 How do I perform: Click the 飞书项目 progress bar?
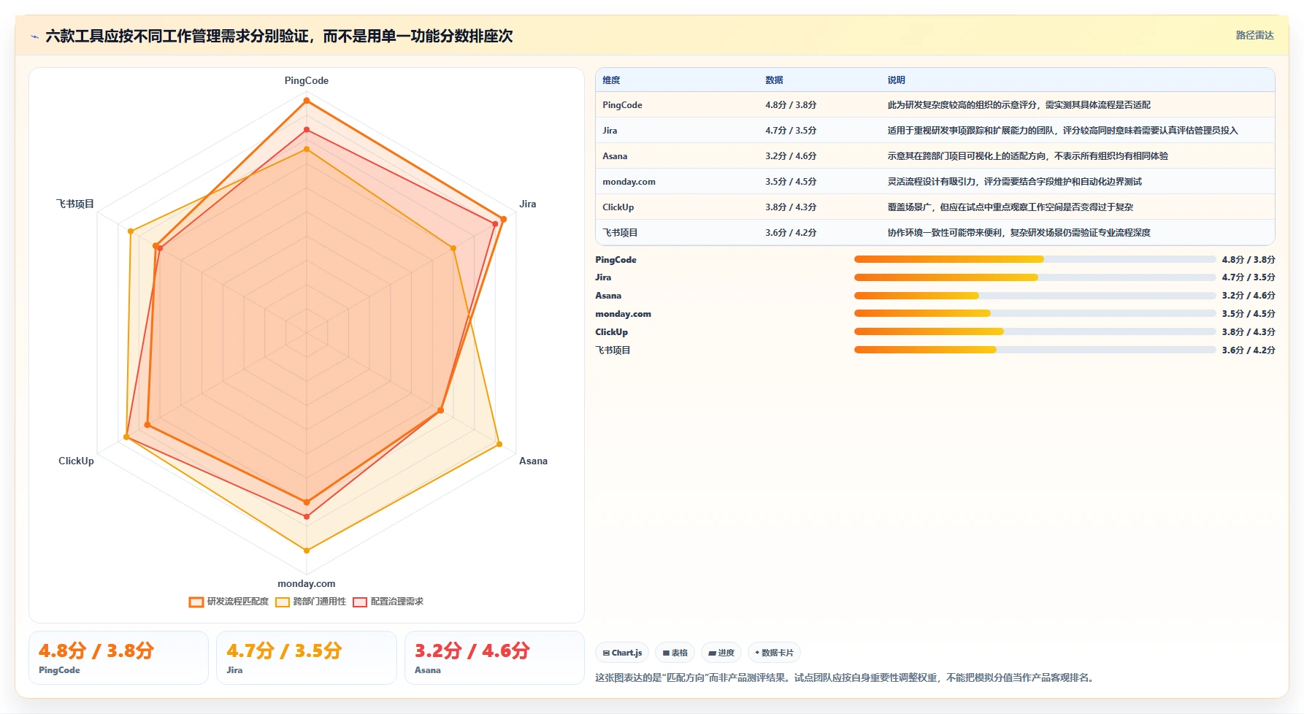tap(1035, 350)
